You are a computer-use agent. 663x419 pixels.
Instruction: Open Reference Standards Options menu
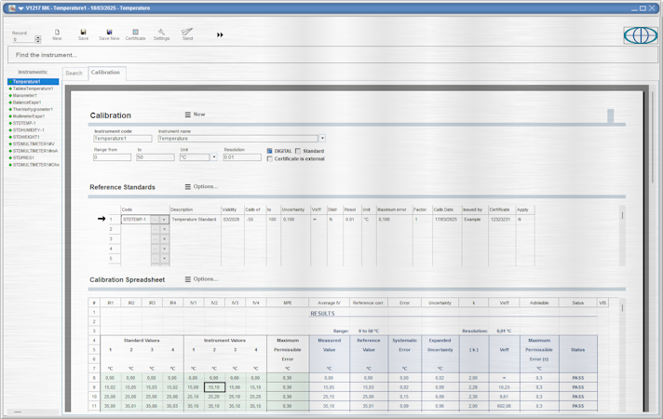click(188, 186)
